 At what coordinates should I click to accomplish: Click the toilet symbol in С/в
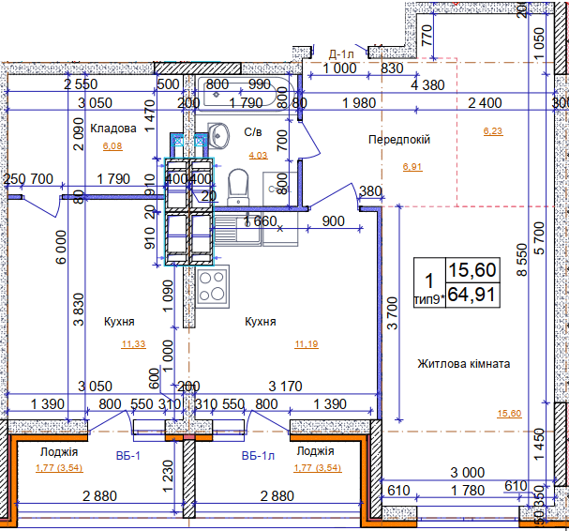pyautogui.click(x=238, y=188)
